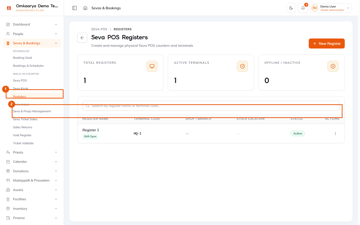Click the Assets building icon
The image size is (360, 225).
(8, 190)
